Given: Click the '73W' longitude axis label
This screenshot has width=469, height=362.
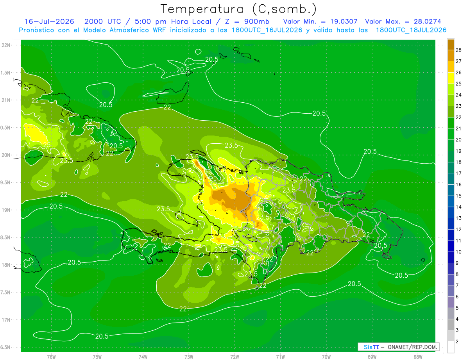Looking at the screenshot, I should point(189,357).
